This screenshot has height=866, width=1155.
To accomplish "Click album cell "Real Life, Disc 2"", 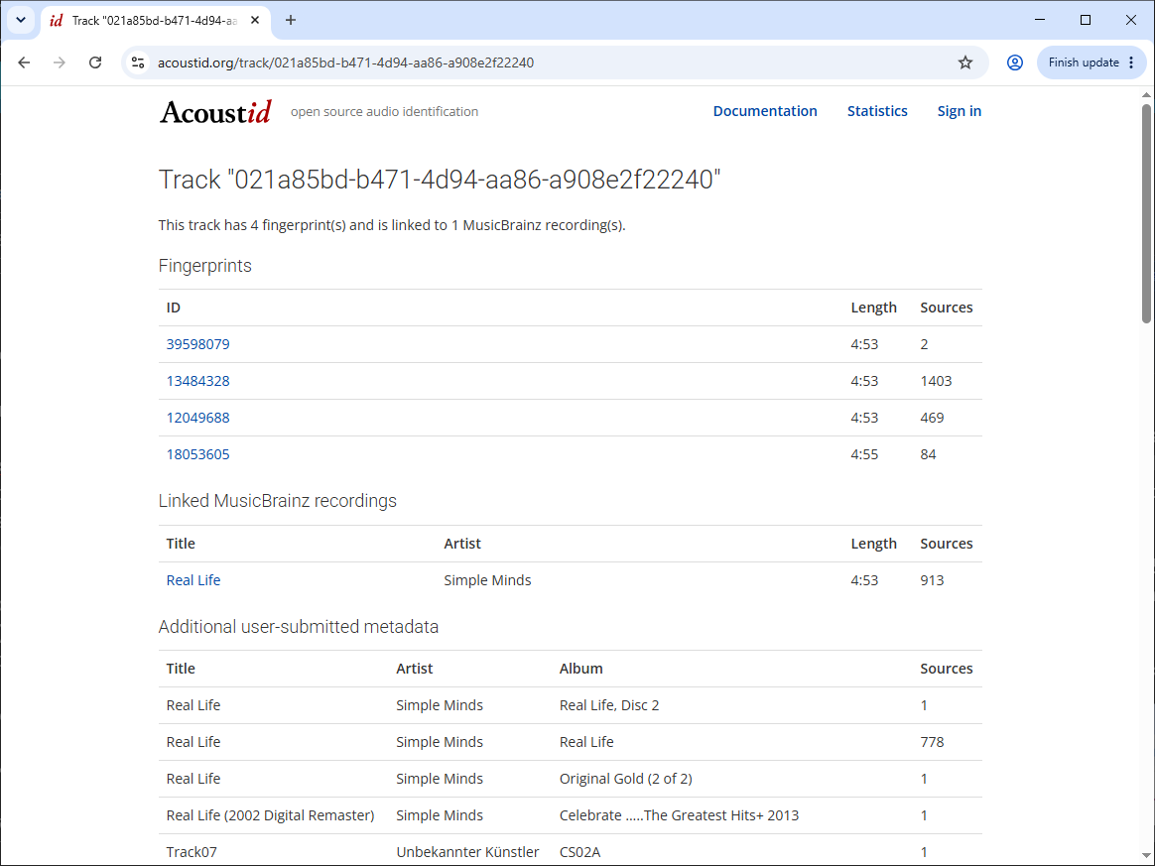I will coord(609,705).
